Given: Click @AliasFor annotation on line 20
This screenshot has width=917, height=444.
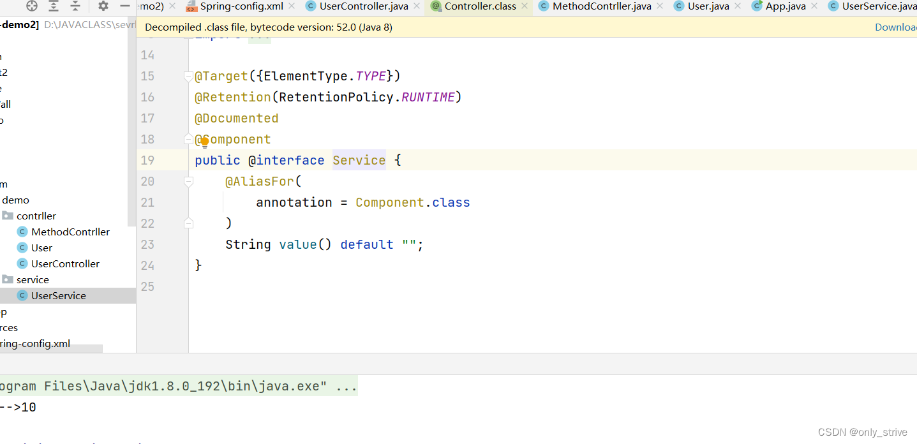Looking at the screenshot, I should pyautogui.click(x=260, y=181).
